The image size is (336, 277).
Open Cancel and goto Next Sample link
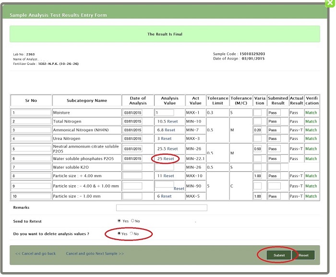tap(95, 253)
